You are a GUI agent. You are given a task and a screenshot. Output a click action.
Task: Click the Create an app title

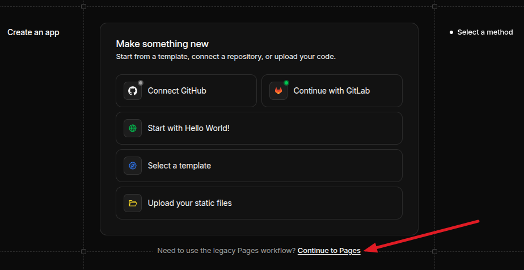tap(33, 32)
